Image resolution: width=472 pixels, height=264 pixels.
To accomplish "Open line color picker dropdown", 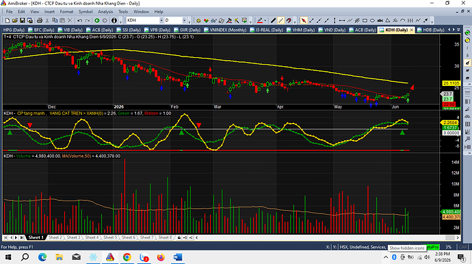I will click(265, 20).
